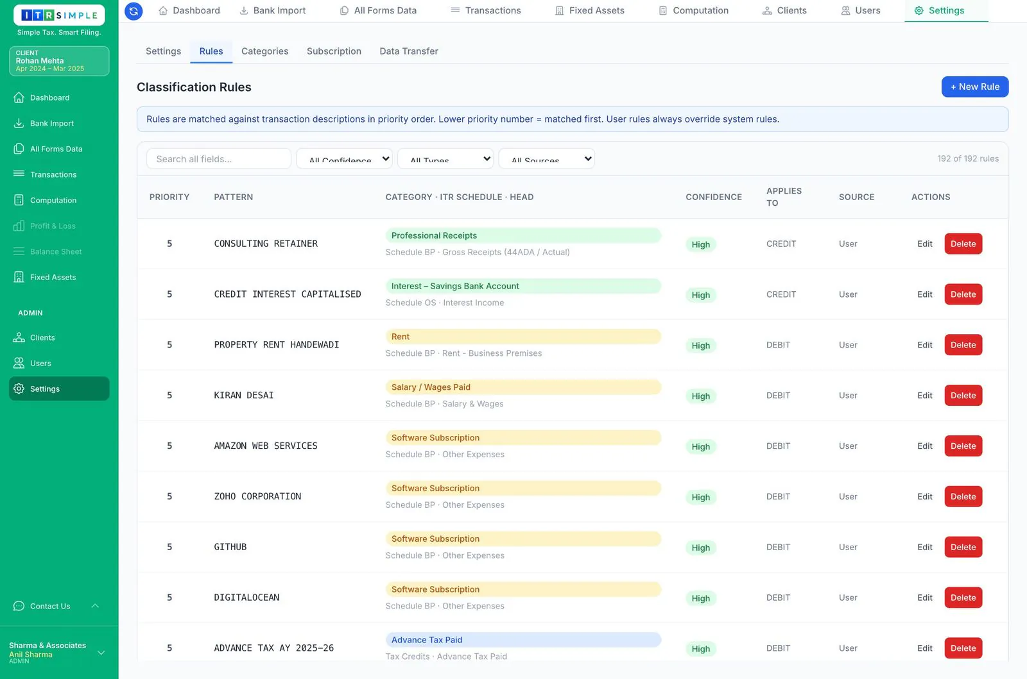Image resolution: width=1027 pixels, height=679 pixels.
Task: Click the Contact Us chat bubble icon
Action: click(x=19, y=606)
